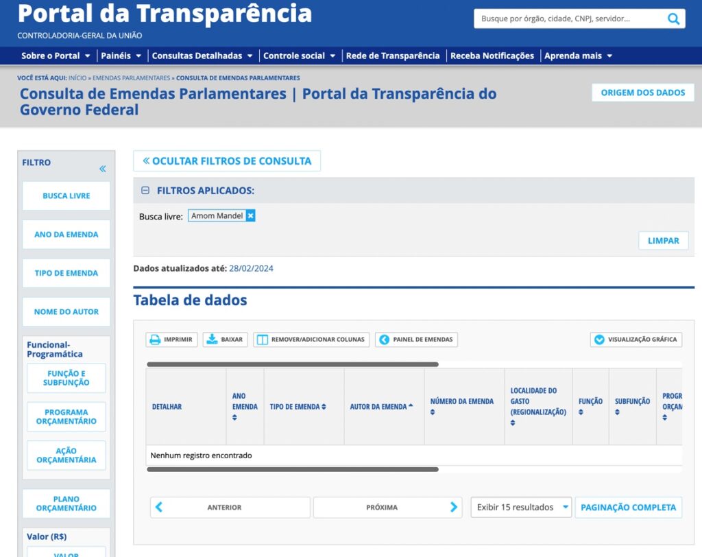This screenshot has height=557, width=702.
Task: Show Visualização Gráfica view
Action: click(x=636, y=340)
